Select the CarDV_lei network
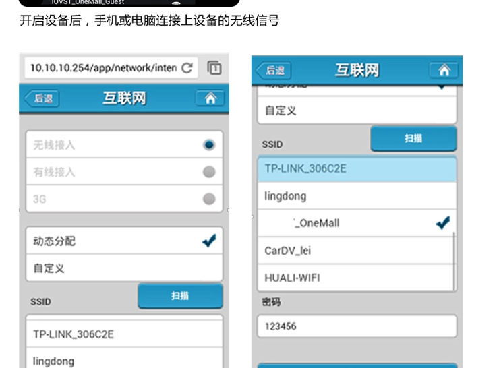 tap(355, 251)
